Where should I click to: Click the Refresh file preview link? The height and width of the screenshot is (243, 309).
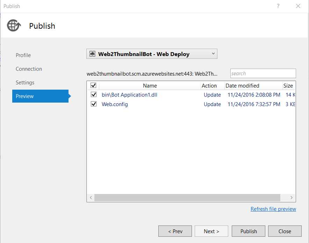pyautogui.click(x=273, y=209)
